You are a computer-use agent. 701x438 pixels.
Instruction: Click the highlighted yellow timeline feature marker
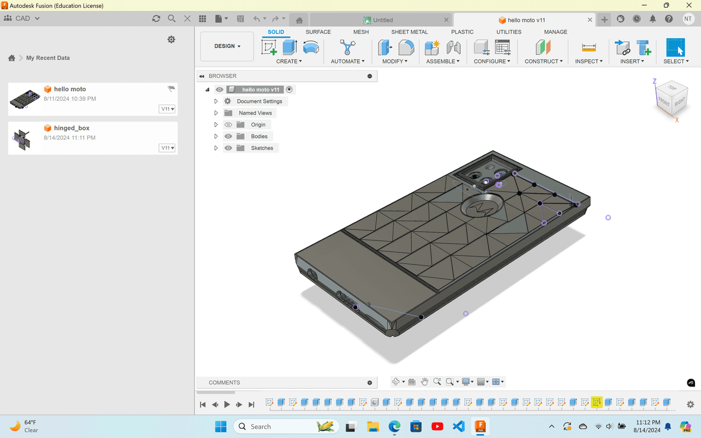[x=596, y=402]
